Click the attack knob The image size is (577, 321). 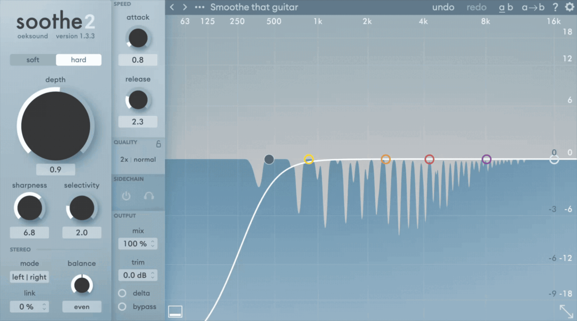click(138, 38)
